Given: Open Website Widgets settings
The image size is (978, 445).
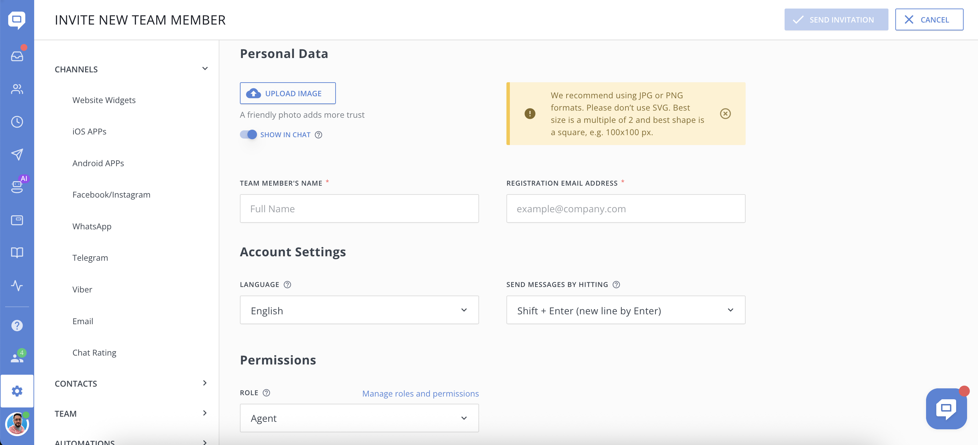Looking at the screenshot, I should [104, 100].
